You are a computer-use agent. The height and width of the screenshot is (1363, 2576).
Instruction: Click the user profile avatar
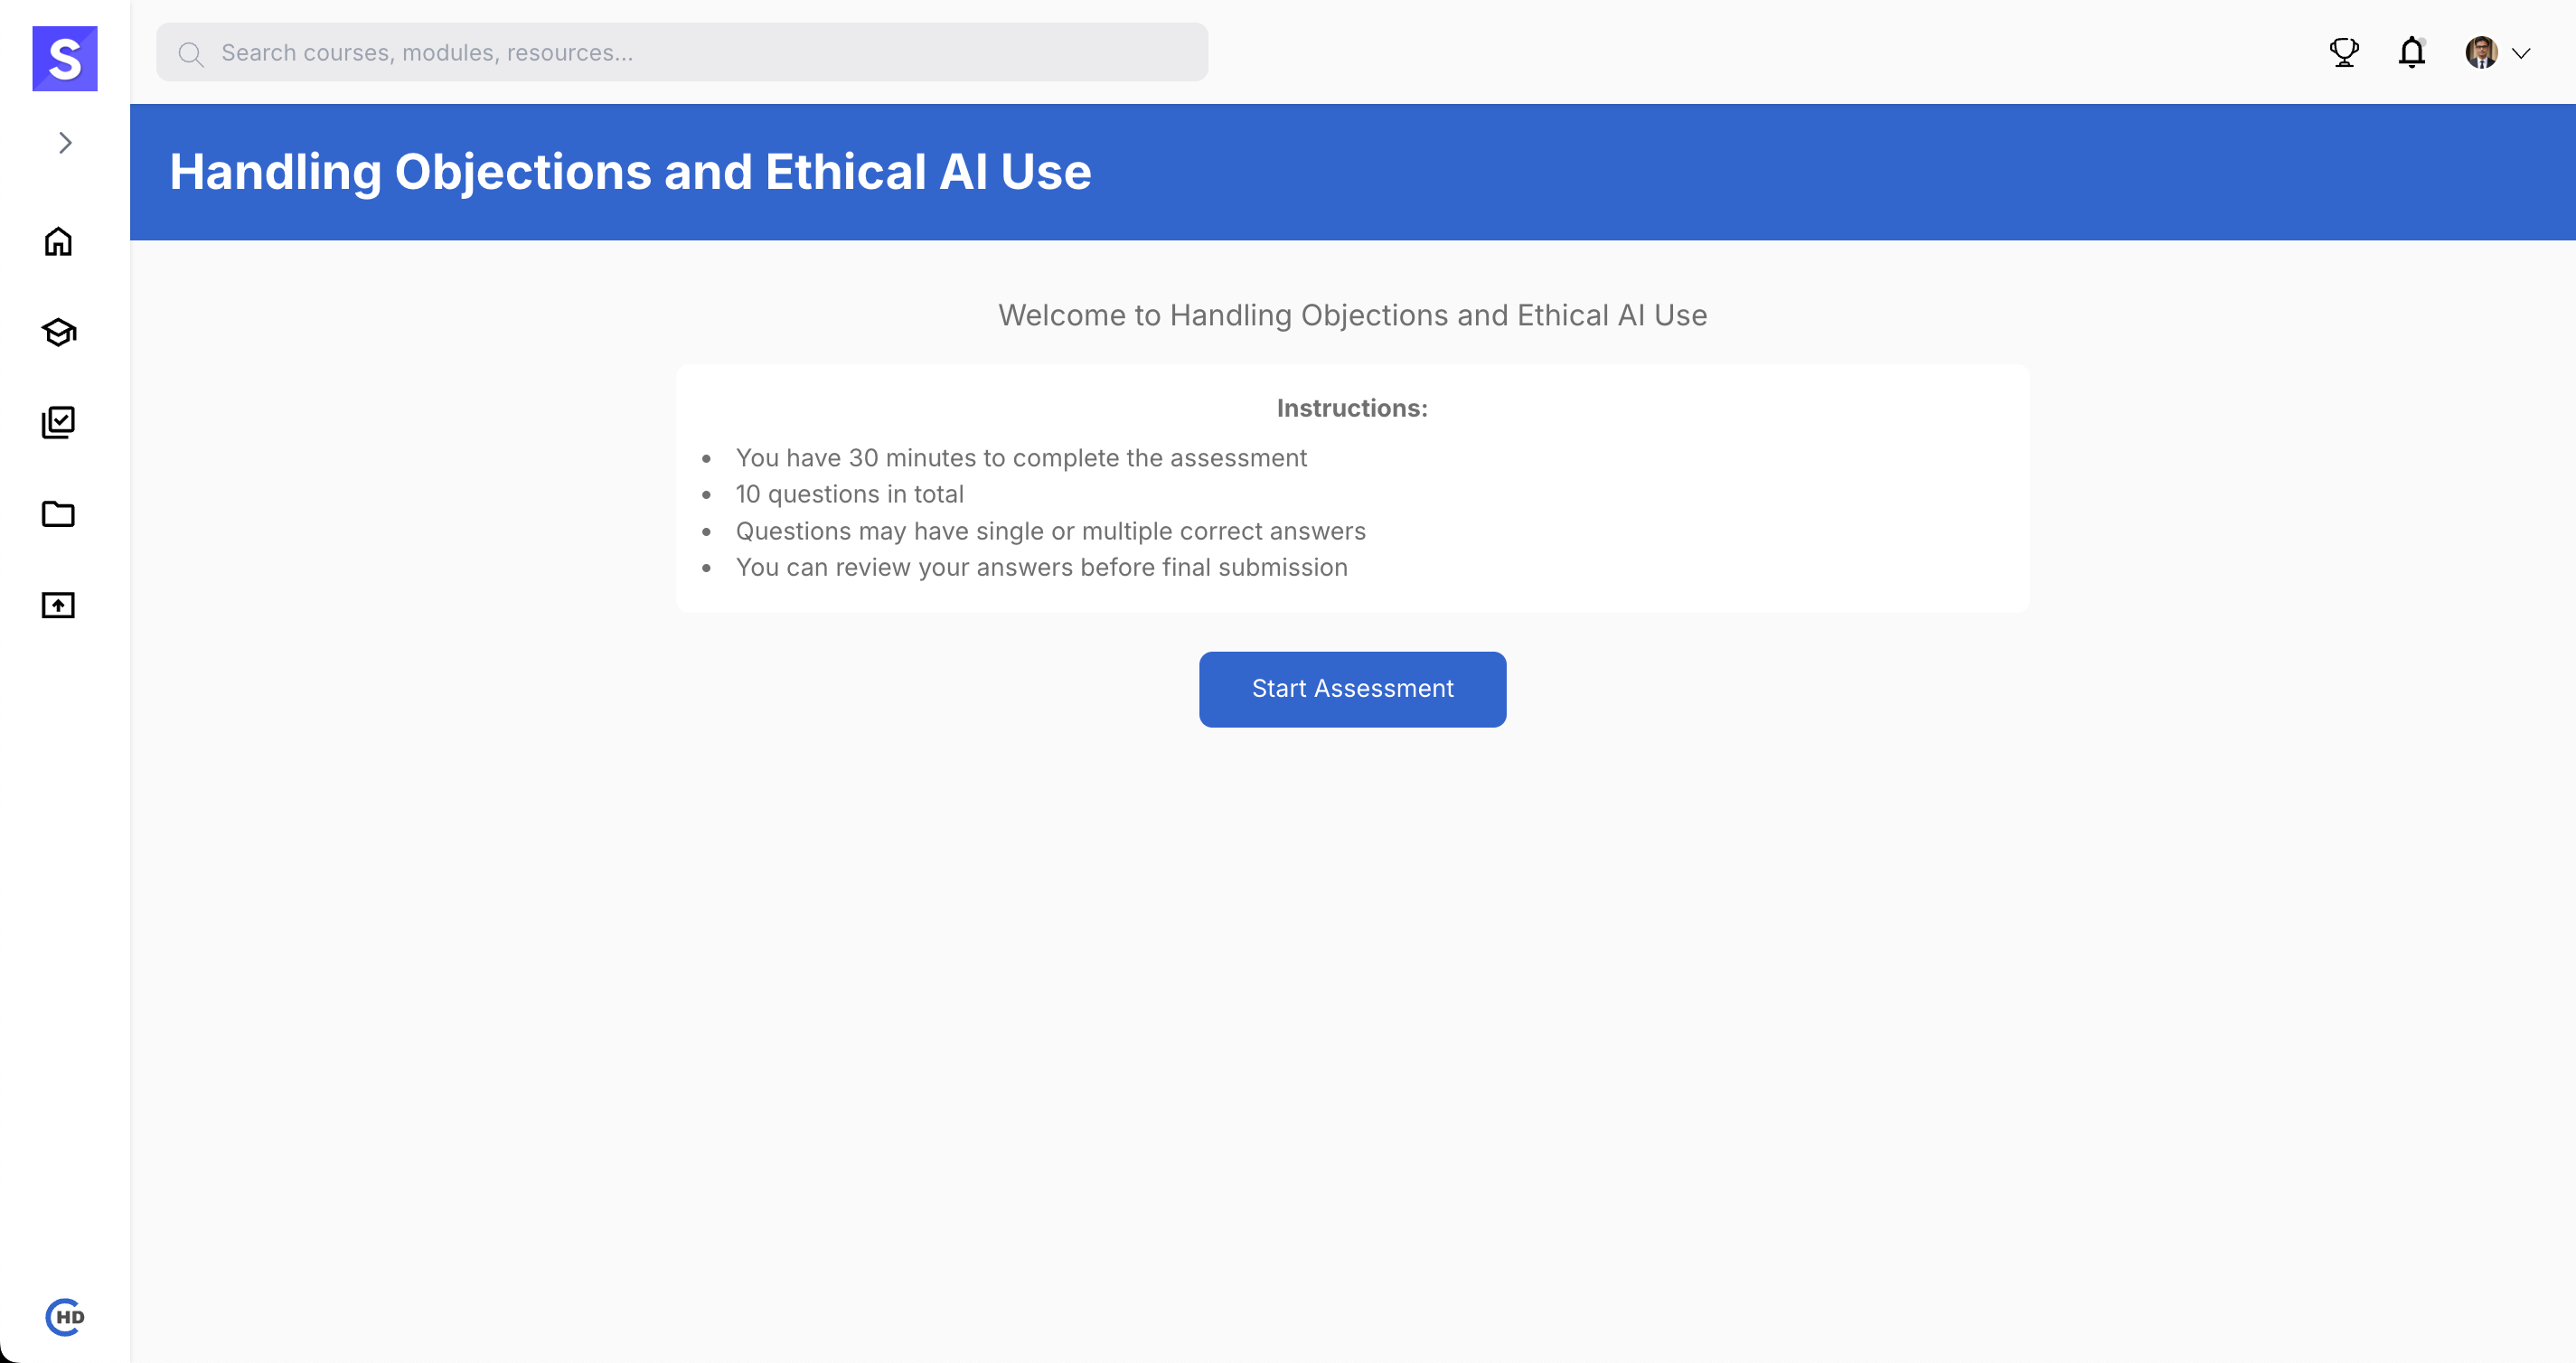tap(2481, 52)
